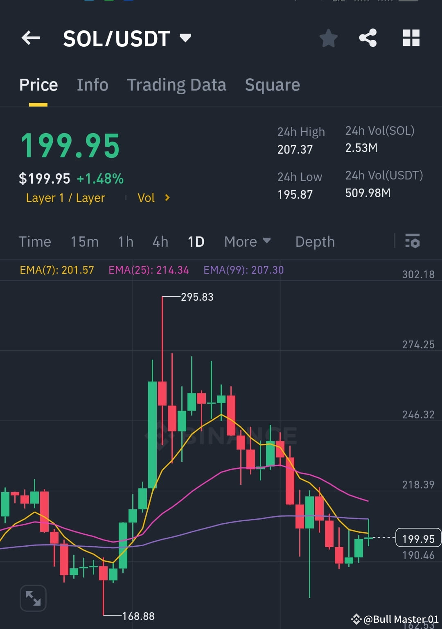442x629 pixels.
Task: Tap the back arrow to exit the chart
Action: click(x=30, y=38)
